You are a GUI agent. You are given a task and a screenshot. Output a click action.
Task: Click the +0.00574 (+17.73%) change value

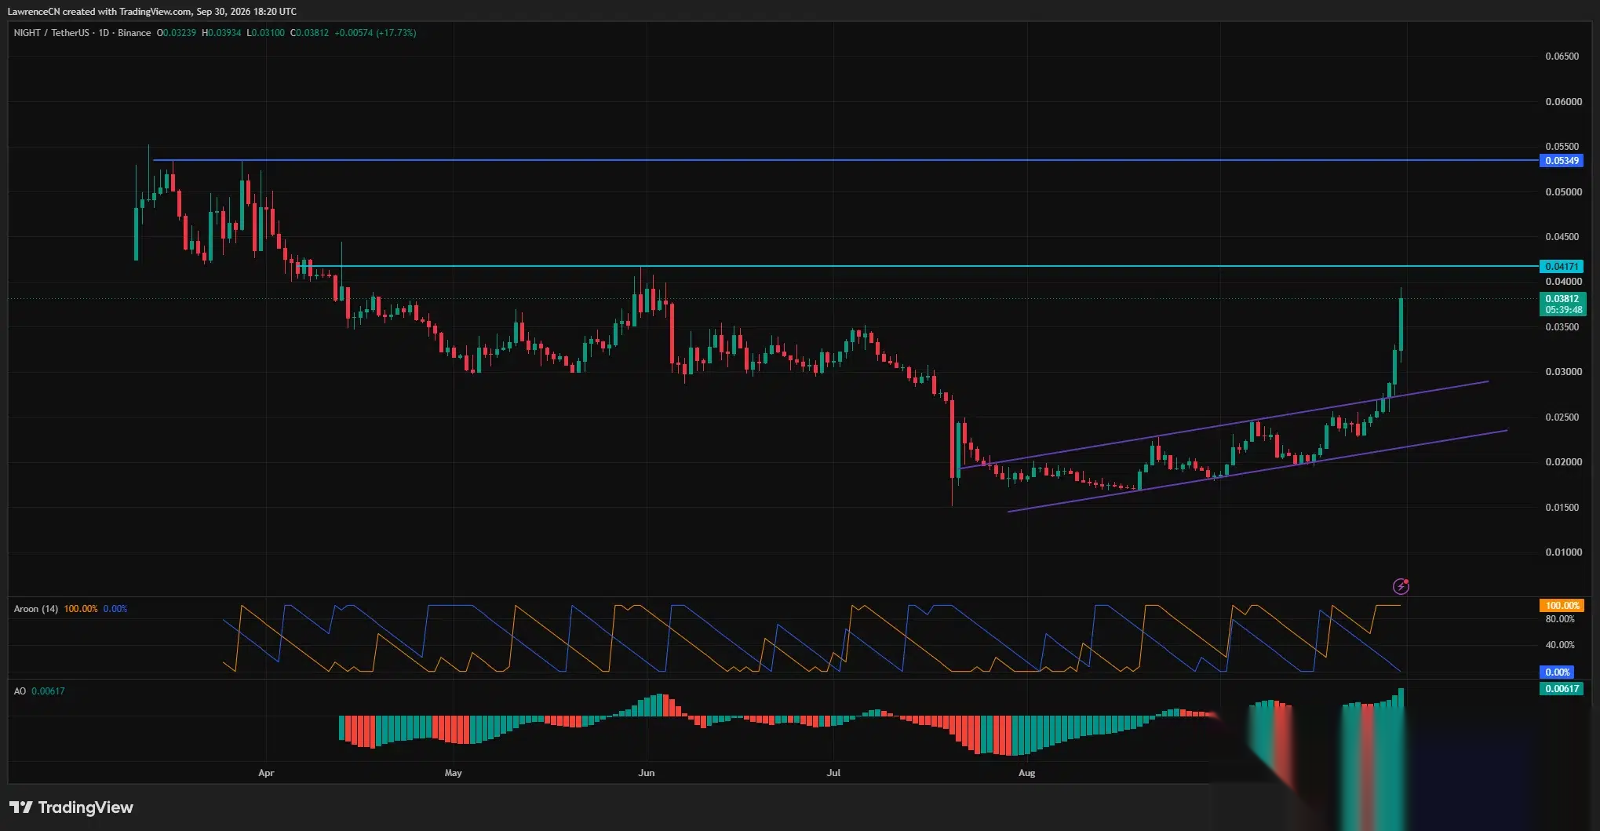tap(375, 33)
